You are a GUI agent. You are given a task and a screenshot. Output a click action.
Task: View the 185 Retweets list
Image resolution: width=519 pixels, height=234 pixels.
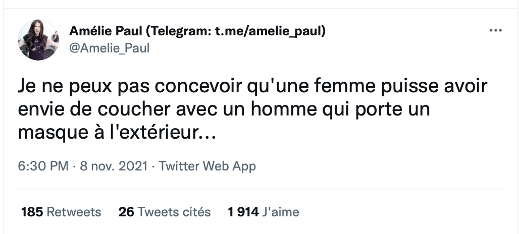(x=61, y=212)
